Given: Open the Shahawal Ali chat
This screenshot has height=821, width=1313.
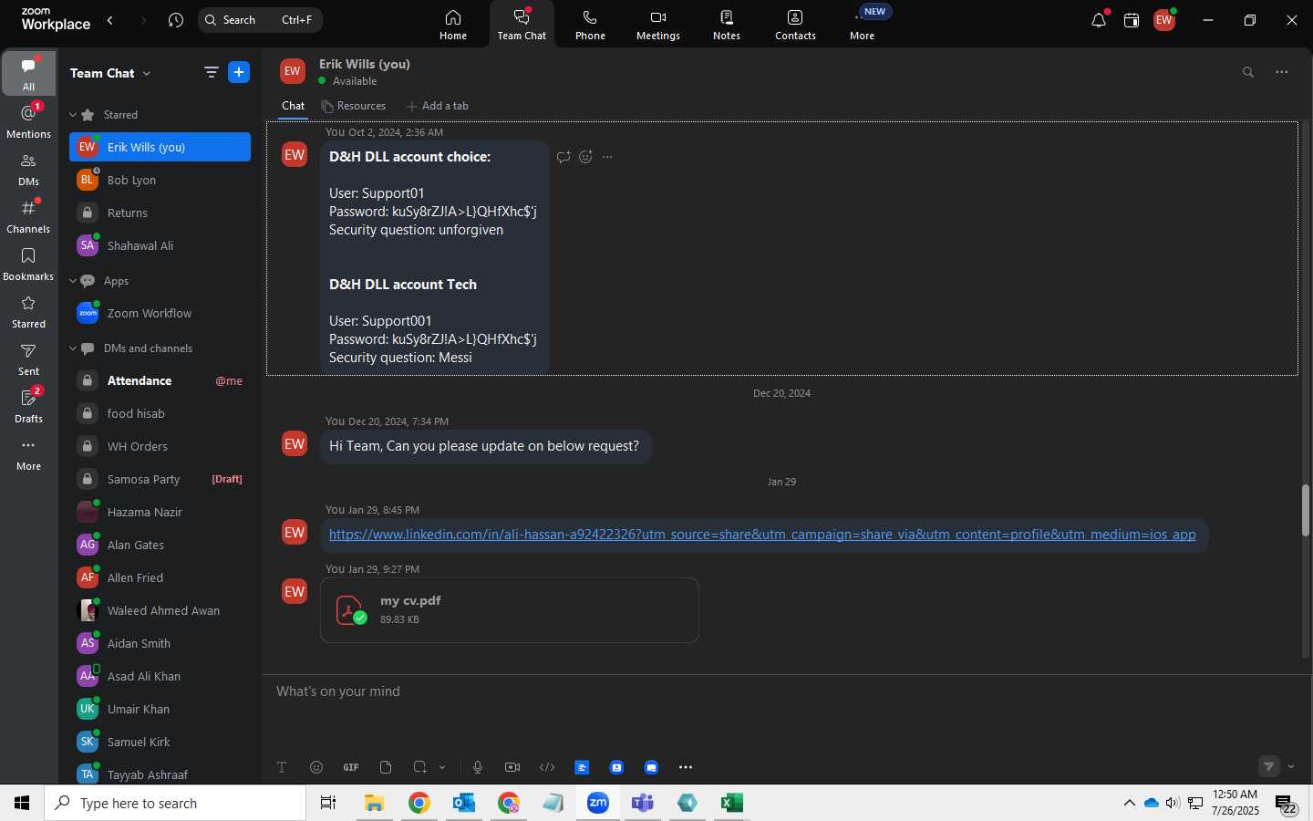Looking at the screenshot, I should pos(160,245).
